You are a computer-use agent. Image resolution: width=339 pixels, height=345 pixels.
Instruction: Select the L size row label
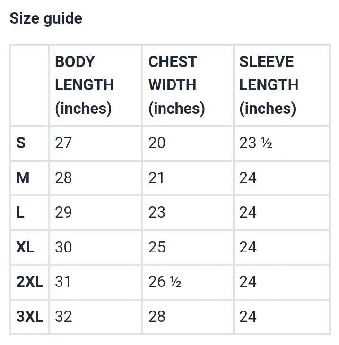coord(20,212)
